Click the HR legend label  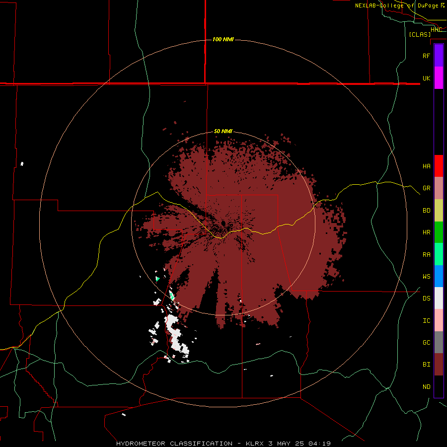coord(426,232)
